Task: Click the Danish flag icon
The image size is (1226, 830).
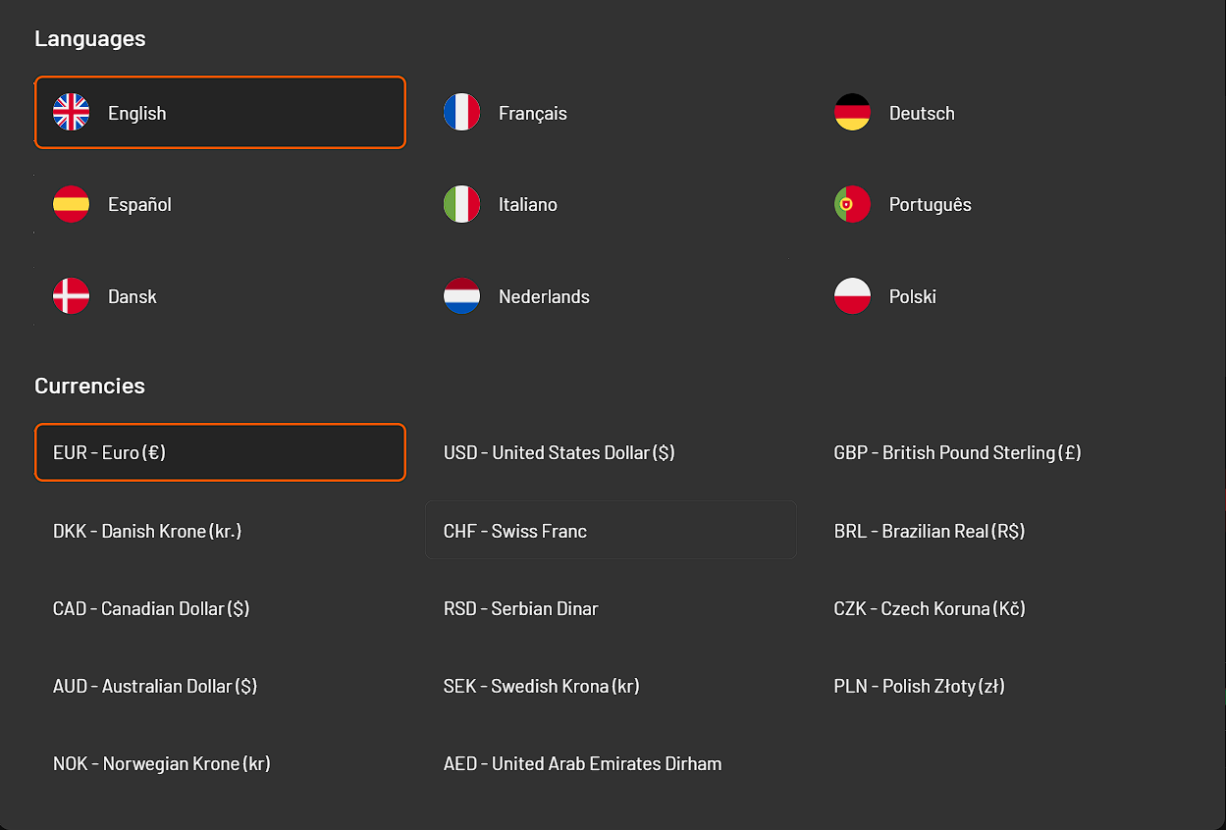Action: tap(71, 296)
